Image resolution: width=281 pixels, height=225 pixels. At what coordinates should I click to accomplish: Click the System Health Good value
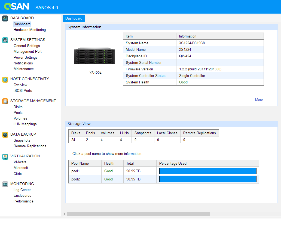coord(183,82)
